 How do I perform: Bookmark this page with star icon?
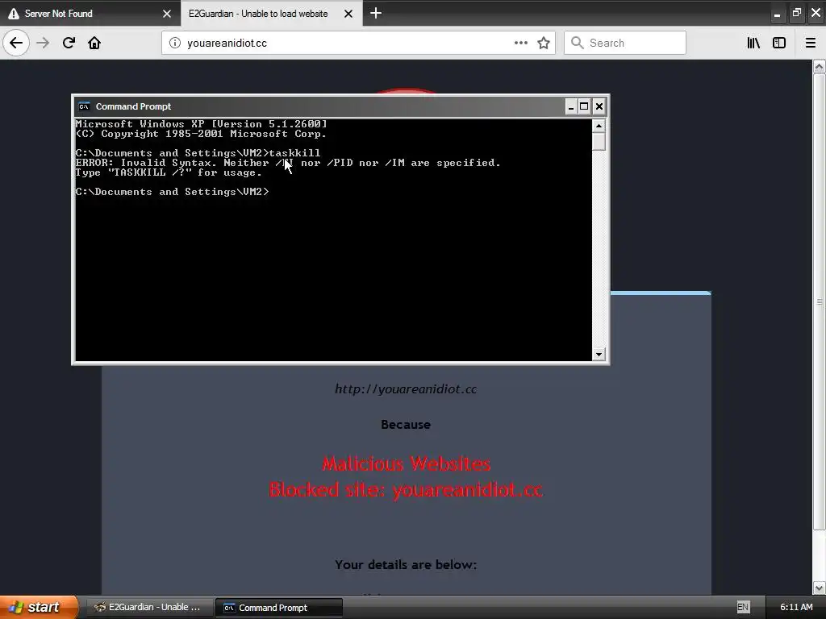pos(544,43)
